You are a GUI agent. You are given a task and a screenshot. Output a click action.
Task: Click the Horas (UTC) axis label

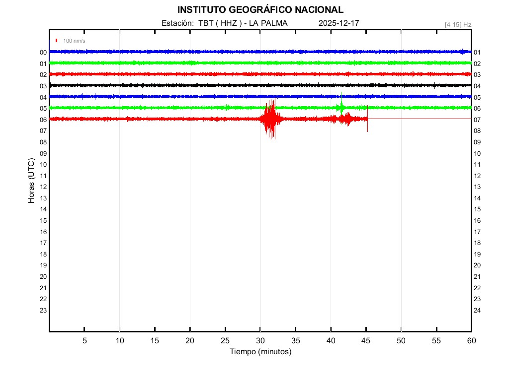(31, 181)
